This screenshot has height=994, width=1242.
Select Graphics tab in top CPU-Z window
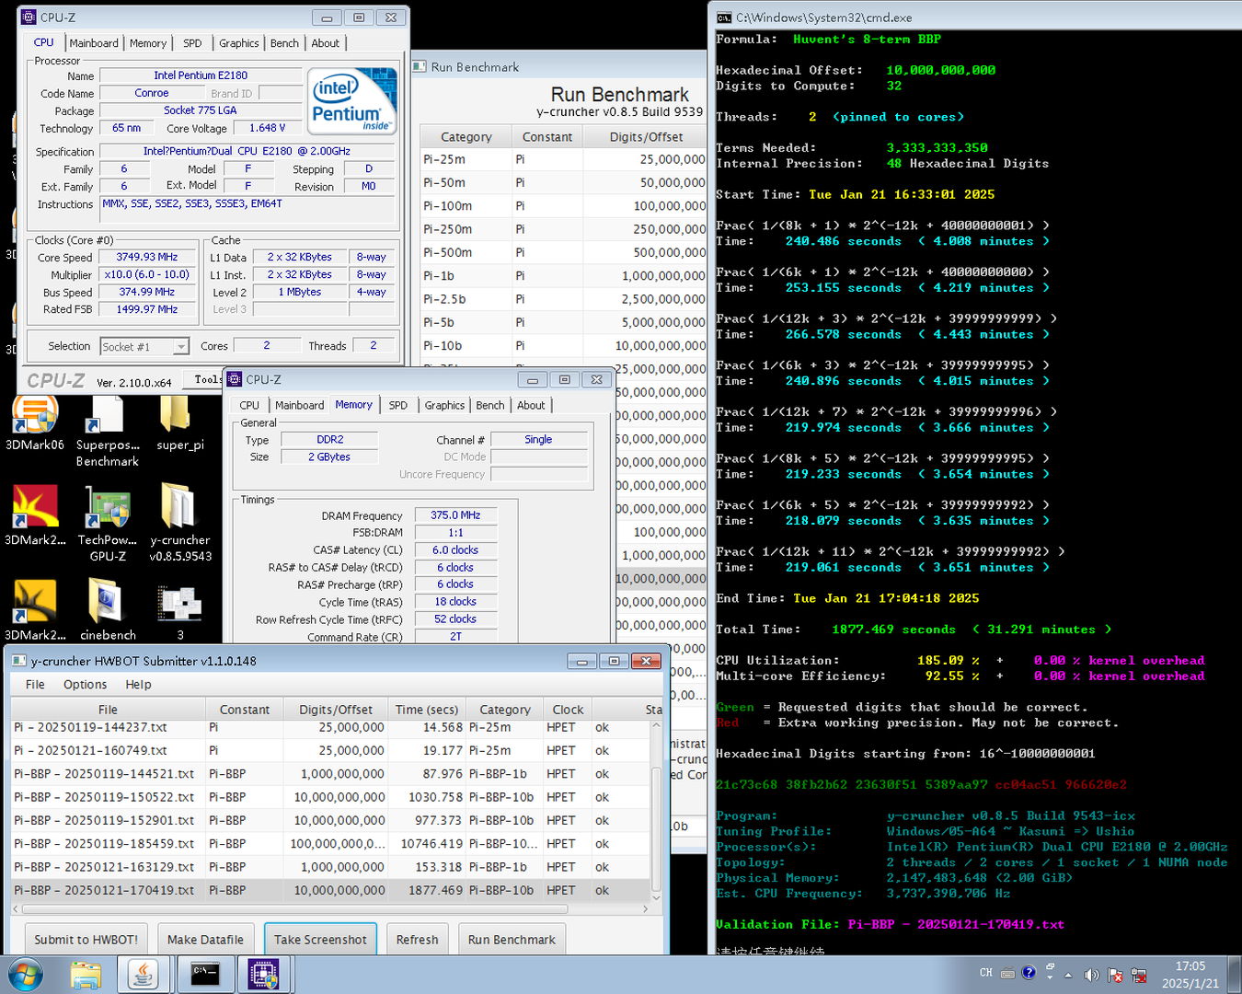pos(238,43)
